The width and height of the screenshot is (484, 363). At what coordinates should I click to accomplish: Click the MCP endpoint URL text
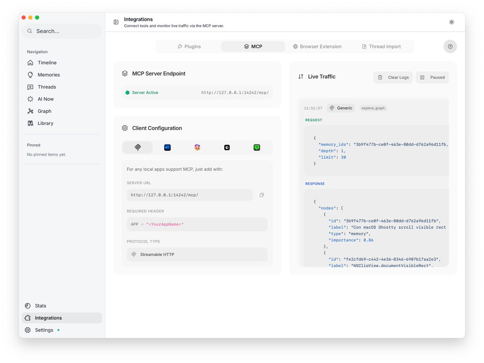pos(235,93)
